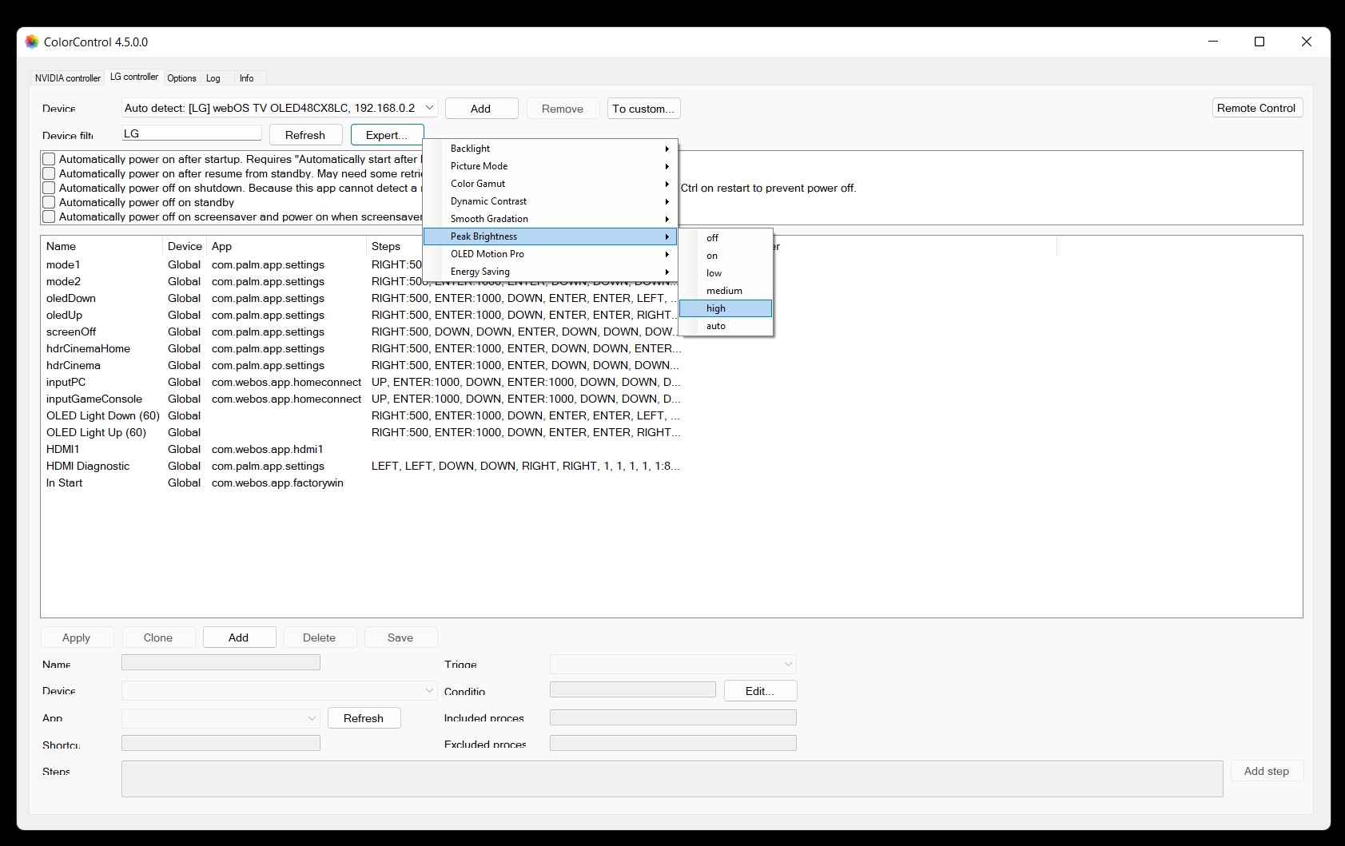Image resolution: width=1345 pixels, height=846 pixels.
Task: Click the Steps text area
Action: [672, 779]
